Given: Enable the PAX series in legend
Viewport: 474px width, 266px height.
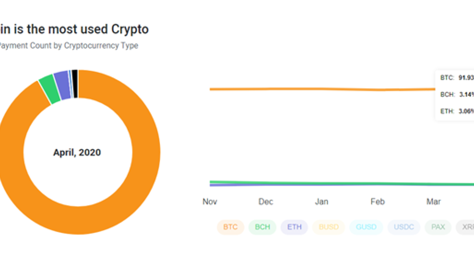Looking at the screenshot, I should [x=438, y=227].
